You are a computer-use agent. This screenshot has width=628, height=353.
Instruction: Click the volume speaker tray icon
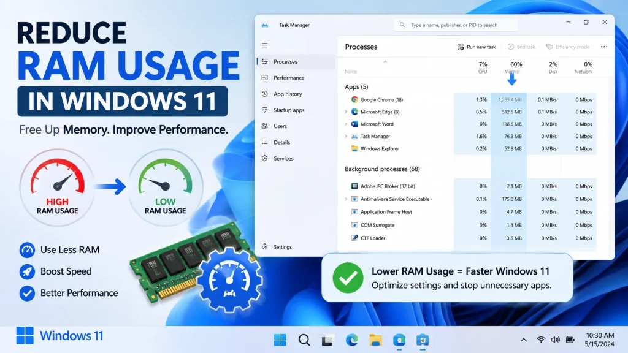tap(555, 340)
